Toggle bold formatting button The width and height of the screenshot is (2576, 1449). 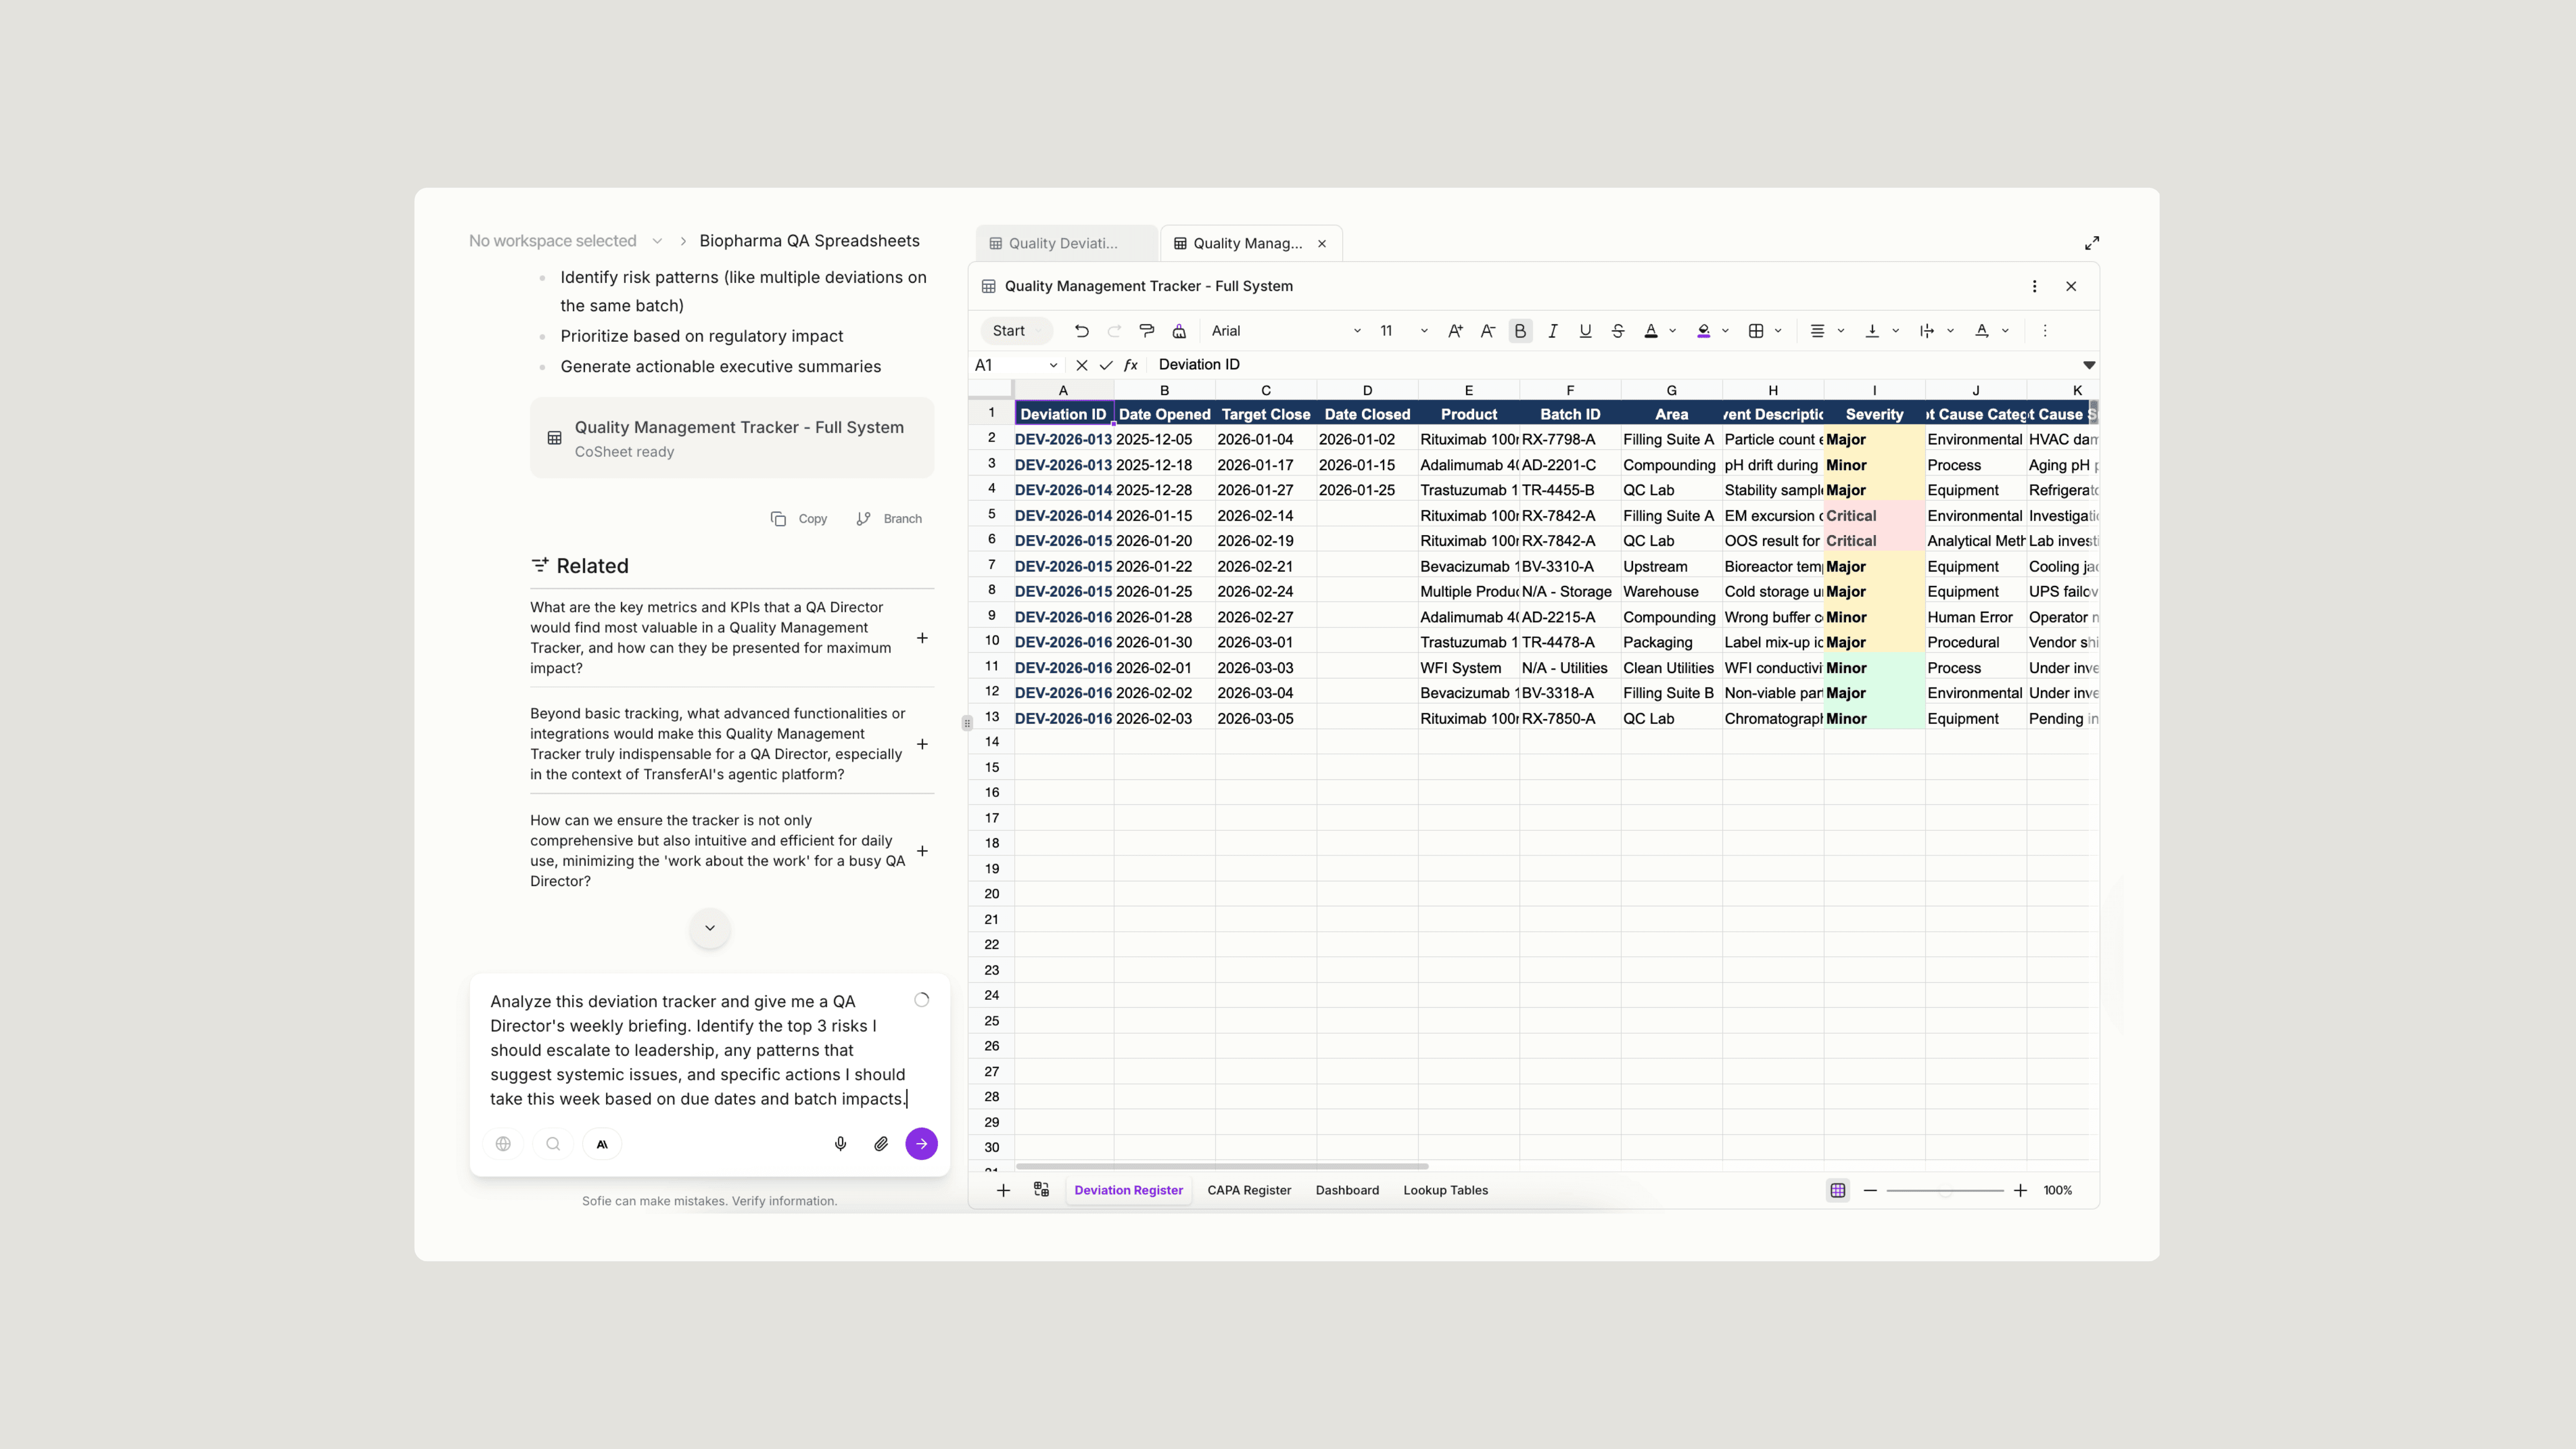point(1520,331)
